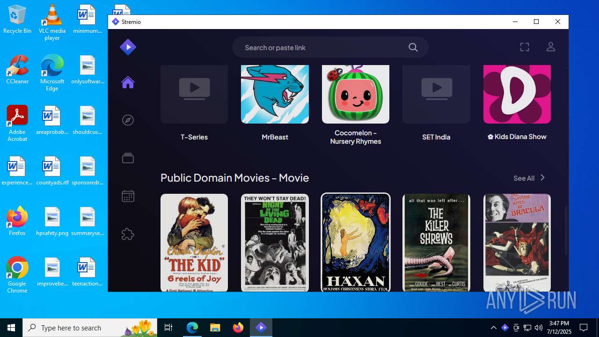This screenshot has width=599, height=337.
Task: Select the areaprobab document on desktop
Action: tap(52, 120)
